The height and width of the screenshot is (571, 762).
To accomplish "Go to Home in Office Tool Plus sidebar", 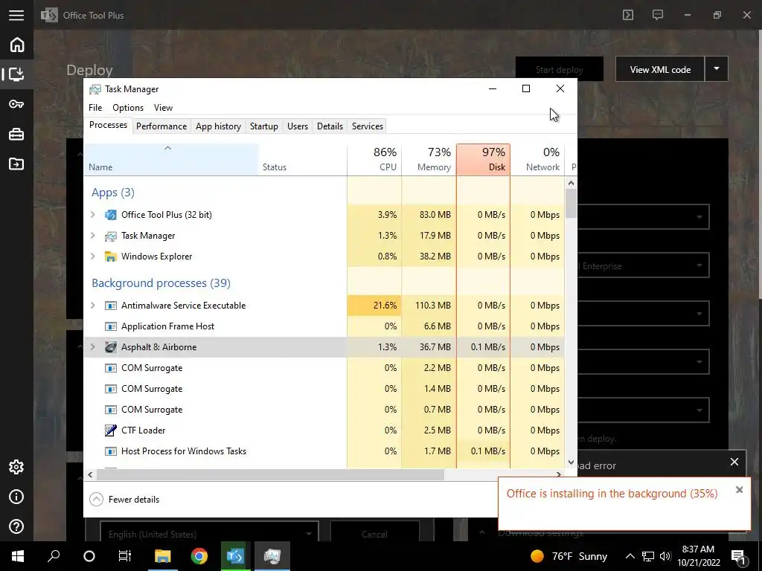I will coord(16,45).
